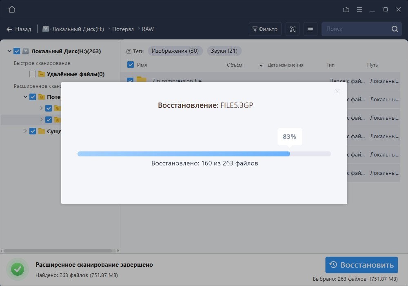Click the export/share icon in title bar
Screen dimensions: 408x286
coord(346,9)
